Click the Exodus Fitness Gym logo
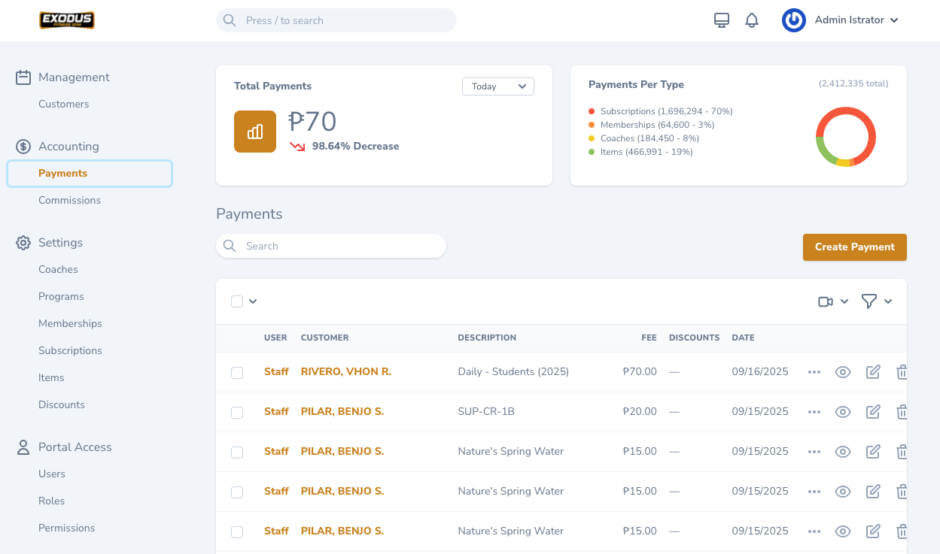 tap(67, 20)
